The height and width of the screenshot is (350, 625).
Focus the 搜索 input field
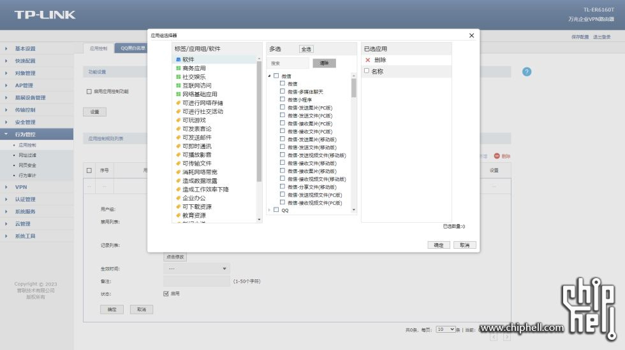click(288, 63)
